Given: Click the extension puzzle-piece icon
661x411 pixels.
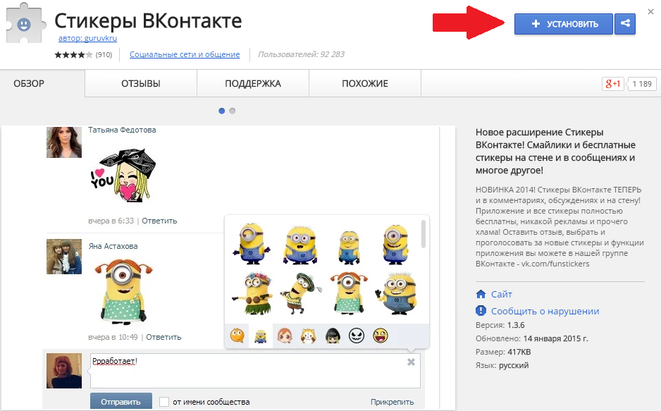Looking at the screenshot, I should pyautogui.click(x=25, y=23).
